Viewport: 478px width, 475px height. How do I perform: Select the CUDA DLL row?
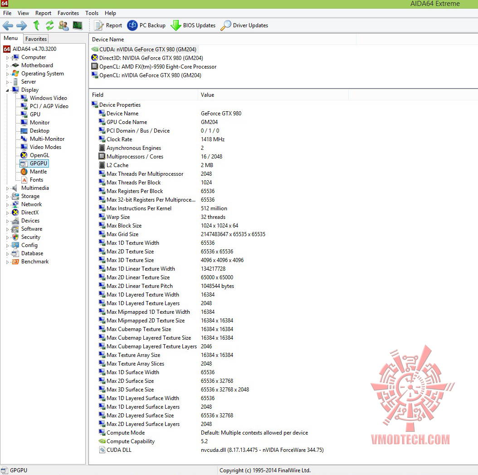(x=212, y=450)
